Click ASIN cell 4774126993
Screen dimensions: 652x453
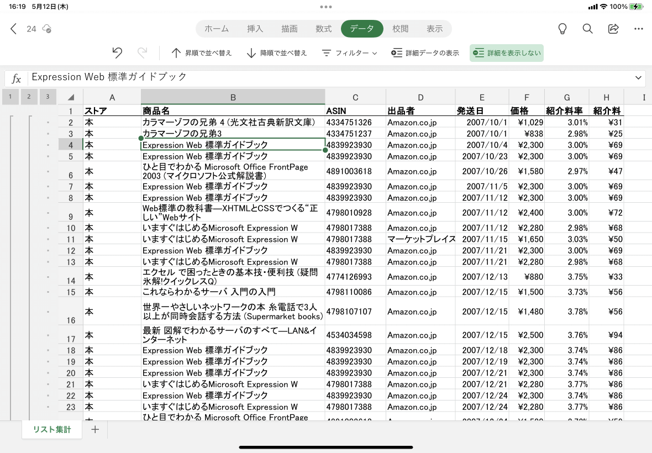(x=355, y=277)
